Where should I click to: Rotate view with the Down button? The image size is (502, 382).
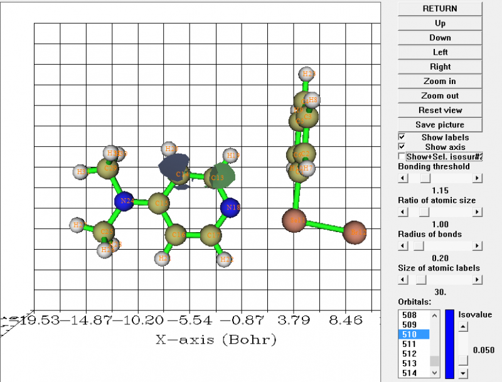coord(440,38)
